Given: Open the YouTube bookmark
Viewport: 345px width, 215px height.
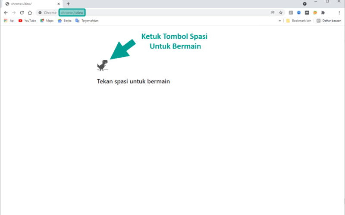Looking at the screenshot, I should 27,21.
